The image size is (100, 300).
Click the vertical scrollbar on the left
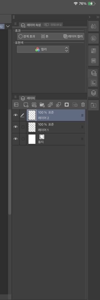tap(9, 162)
